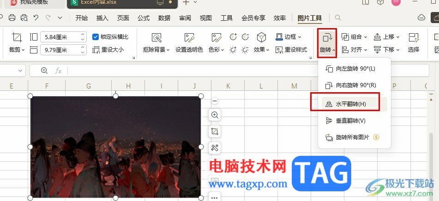Click Remove Background (抠除背景) icon
The image size is (439, 201).
156,37
